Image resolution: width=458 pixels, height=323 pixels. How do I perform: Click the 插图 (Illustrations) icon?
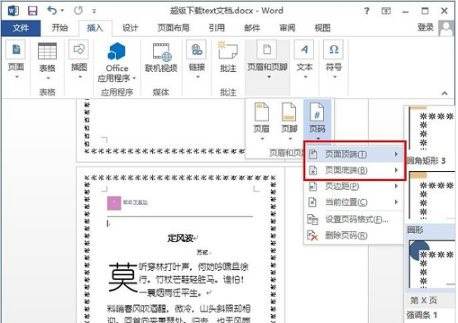79,50
